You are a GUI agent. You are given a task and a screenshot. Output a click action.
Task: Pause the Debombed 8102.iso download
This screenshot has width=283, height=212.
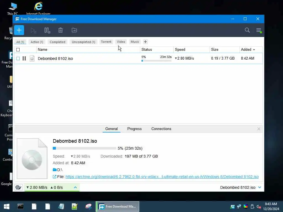(24, 59)
